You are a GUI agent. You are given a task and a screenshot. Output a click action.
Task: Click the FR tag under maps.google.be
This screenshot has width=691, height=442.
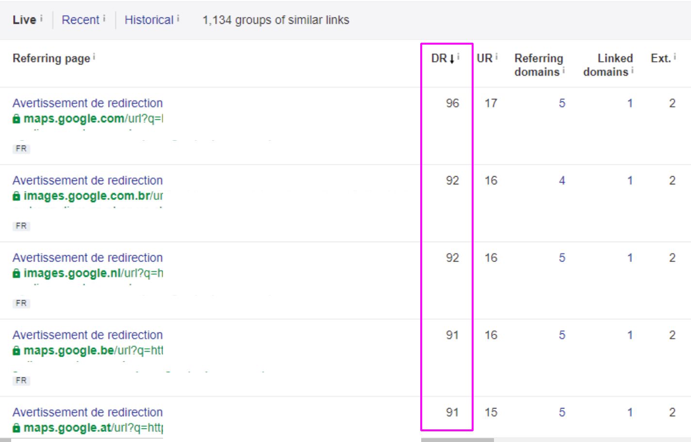21,380
